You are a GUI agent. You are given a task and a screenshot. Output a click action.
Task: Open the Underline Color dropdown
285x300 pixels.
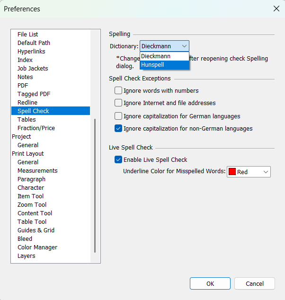click(x=249, y=172)
